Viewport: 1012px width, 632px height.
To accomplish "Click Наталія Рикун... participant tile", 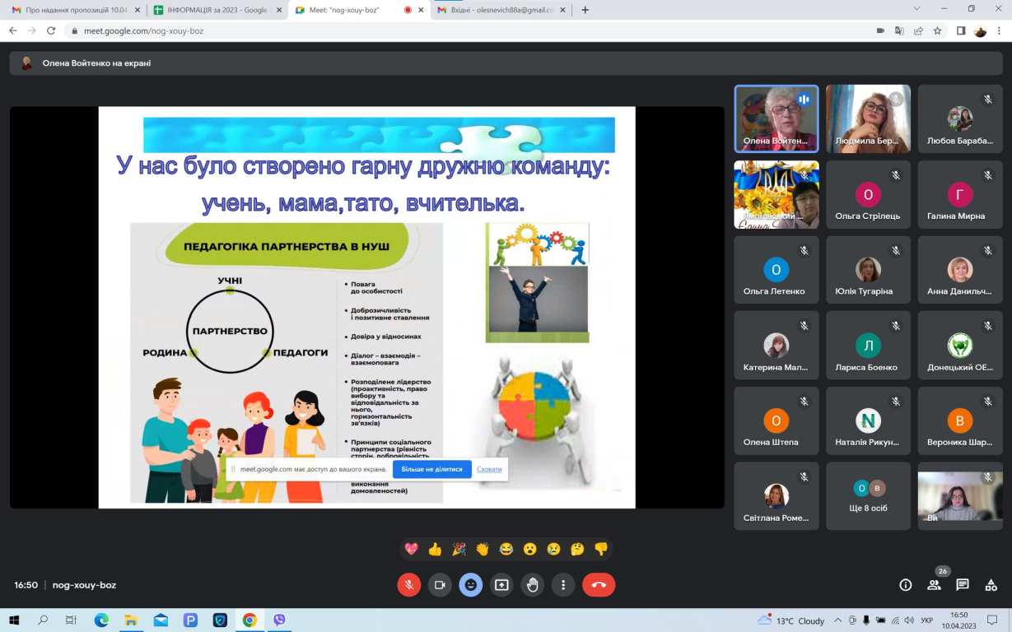I will click(868, 421).
